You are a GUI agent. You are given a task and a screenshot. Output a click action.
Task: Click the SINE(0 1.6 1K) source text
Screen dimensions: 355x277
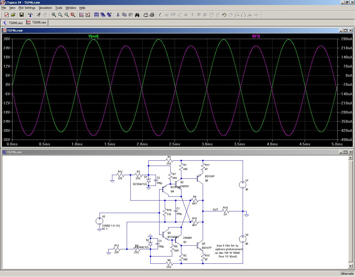pyautogui.click(x=111, y=226)
